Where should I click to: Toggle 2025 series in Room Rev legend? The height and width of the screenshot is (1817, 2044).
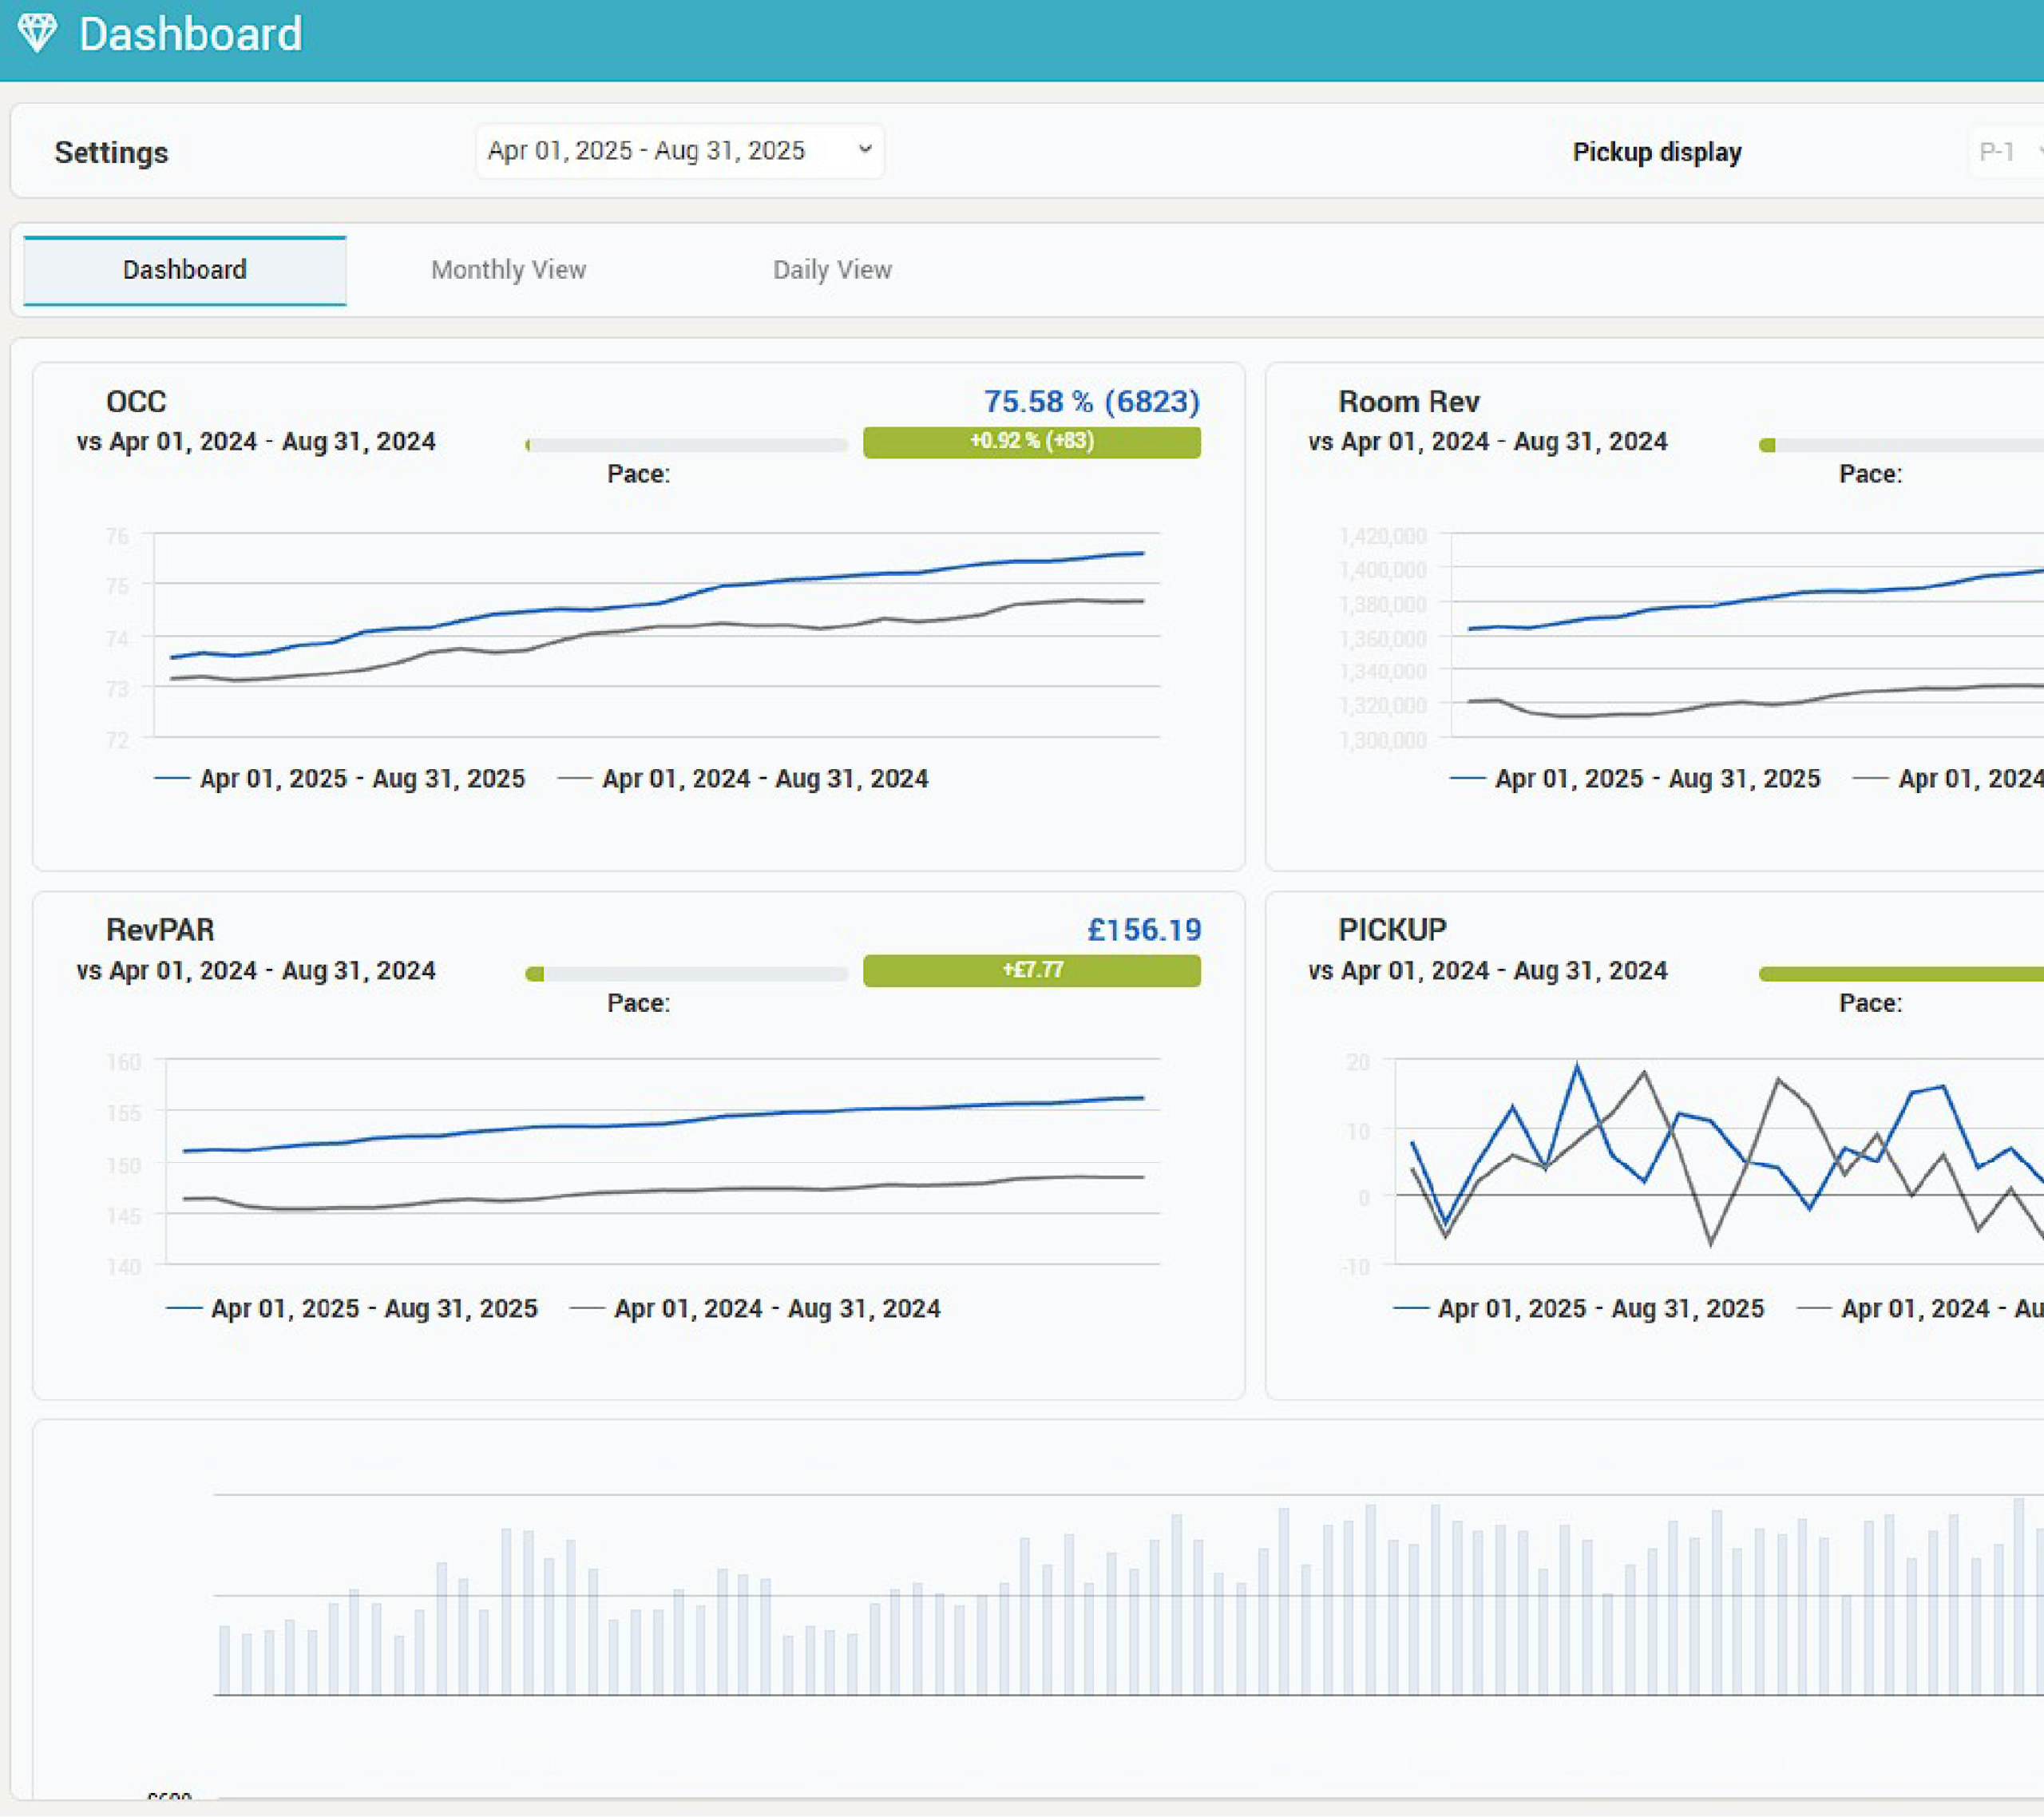1635,779
